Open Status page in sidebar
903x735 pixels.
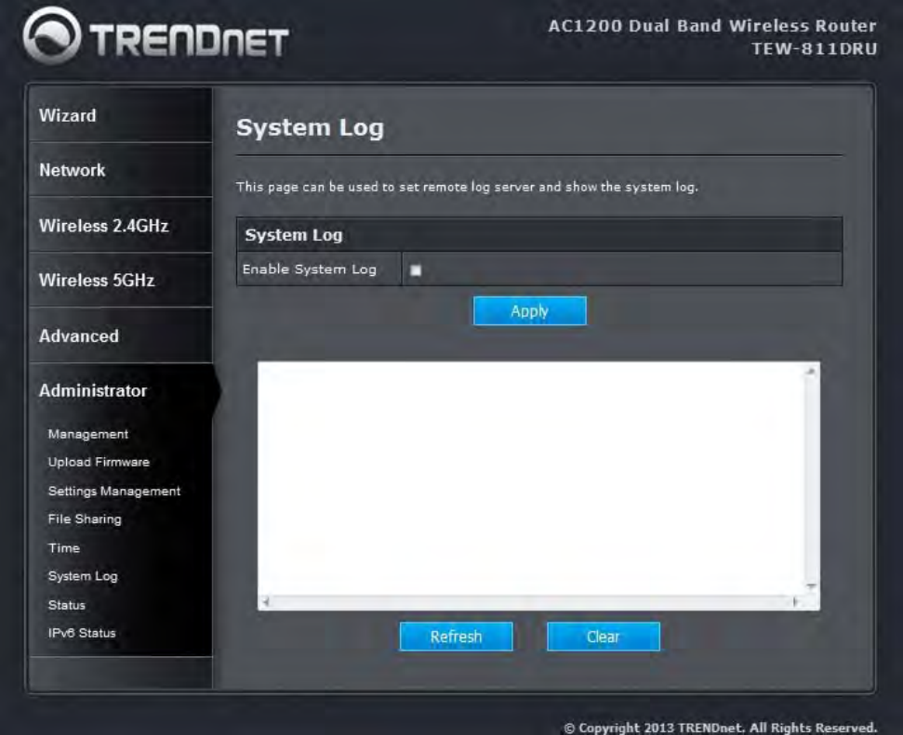(67, 605)
